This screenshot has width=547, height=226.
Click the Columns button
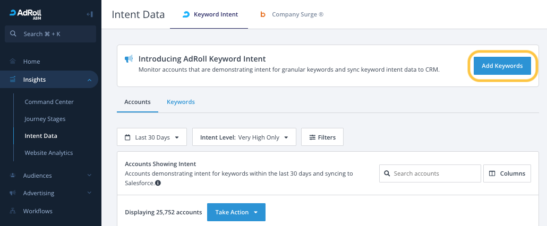(x=507, y=173)
